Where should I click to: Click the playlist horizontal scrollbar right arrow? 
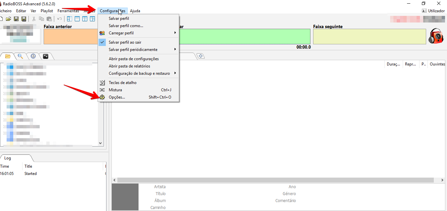tap(443, 180)
